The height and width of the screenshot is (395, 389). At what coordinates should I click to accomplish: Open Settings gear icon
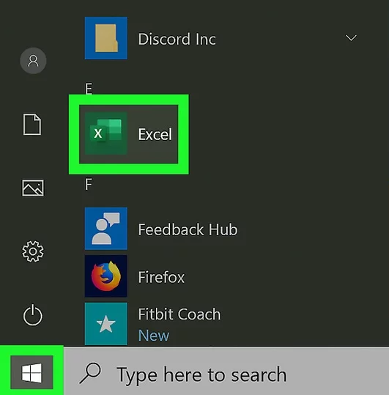click(x=33, y=251)
